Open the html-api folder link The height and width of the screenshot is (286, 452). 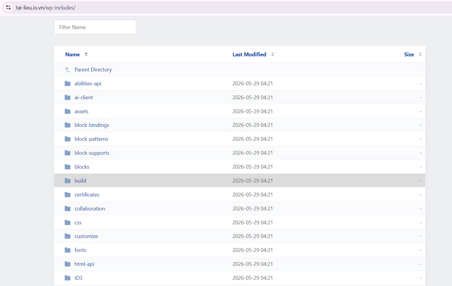(x=84, y=264)
